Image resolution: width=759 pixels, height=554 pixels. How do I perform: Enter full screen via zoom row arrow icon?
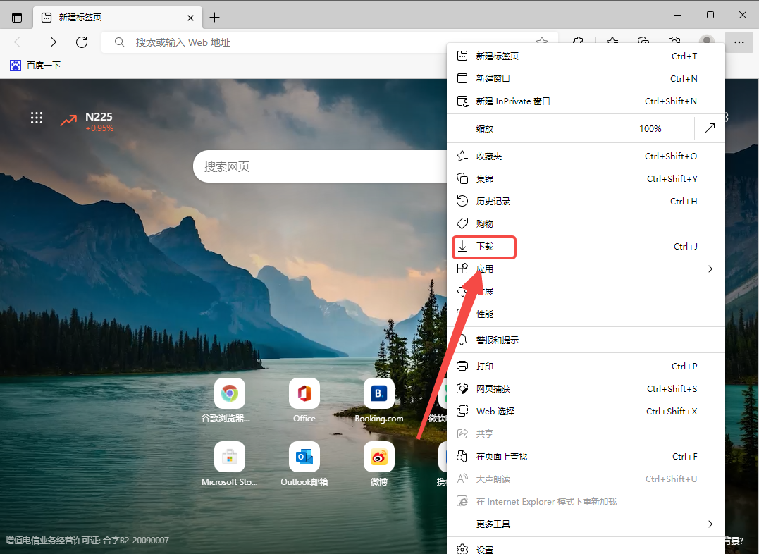pos(710,128)
